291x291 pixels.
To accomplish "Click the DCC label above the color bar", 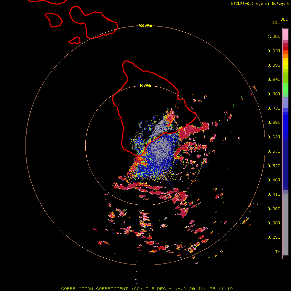I will coord(284,19).
